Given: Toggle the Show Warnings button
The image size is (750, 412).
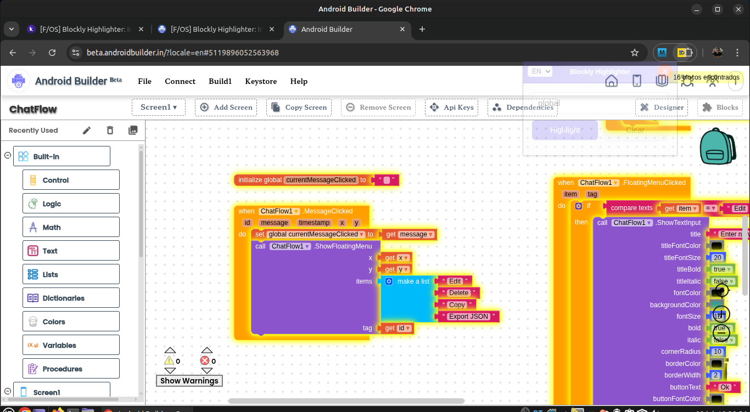Looking at the screenshot, I should (x=189, y=381).
